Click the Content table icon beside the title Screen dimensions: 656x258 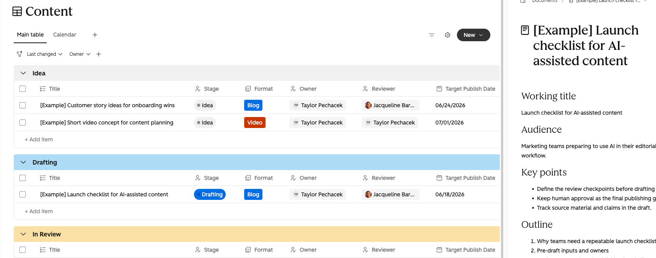tap(17, 11)
